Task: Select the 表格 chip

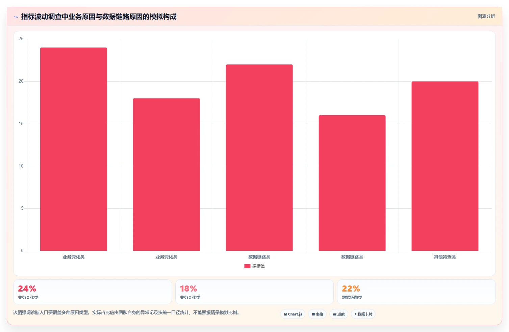Action: (317, 314)
